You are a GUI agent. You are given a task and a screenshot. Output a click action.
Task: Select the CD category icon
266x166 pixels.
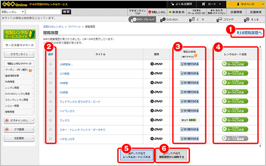(196, 19)
